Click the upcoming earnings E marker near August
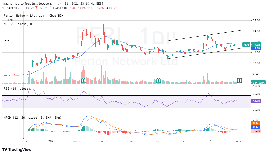The image size is (269, 154). [x=239, y=80]
